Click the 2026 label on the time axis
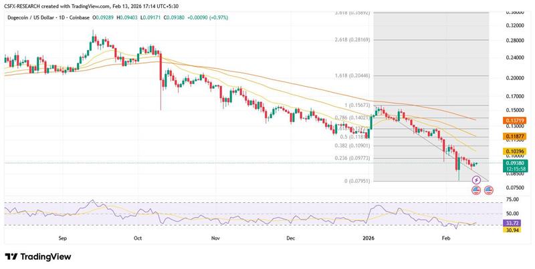 (368, 238)
